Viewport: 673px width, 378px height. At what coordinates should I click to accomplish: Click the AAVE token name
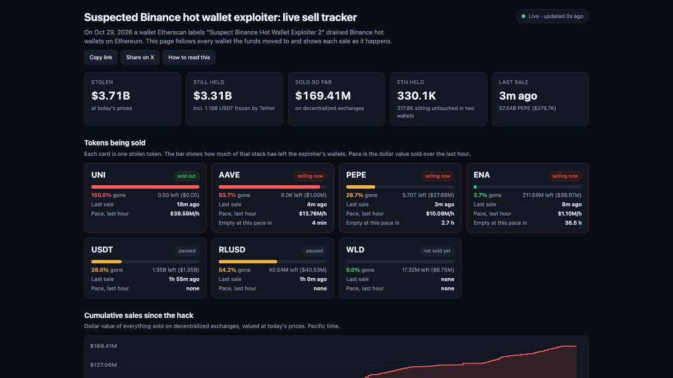(x=229, y=175)
